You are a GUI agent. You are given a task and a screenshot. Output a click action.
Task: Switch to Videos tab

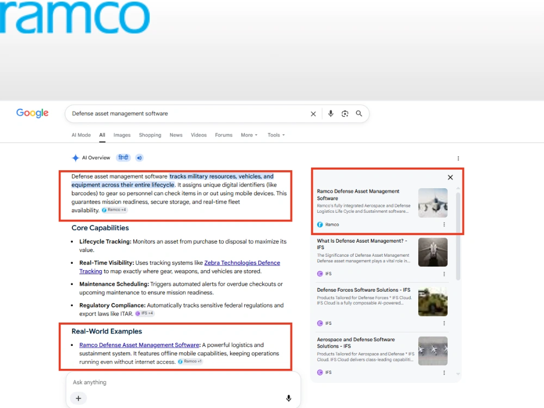199,135
